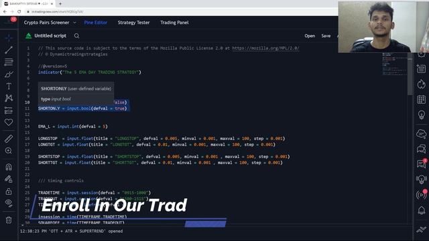Screen dimensions: 429x241
Task: Select the Text annotation tool
Action: point(9,86)
